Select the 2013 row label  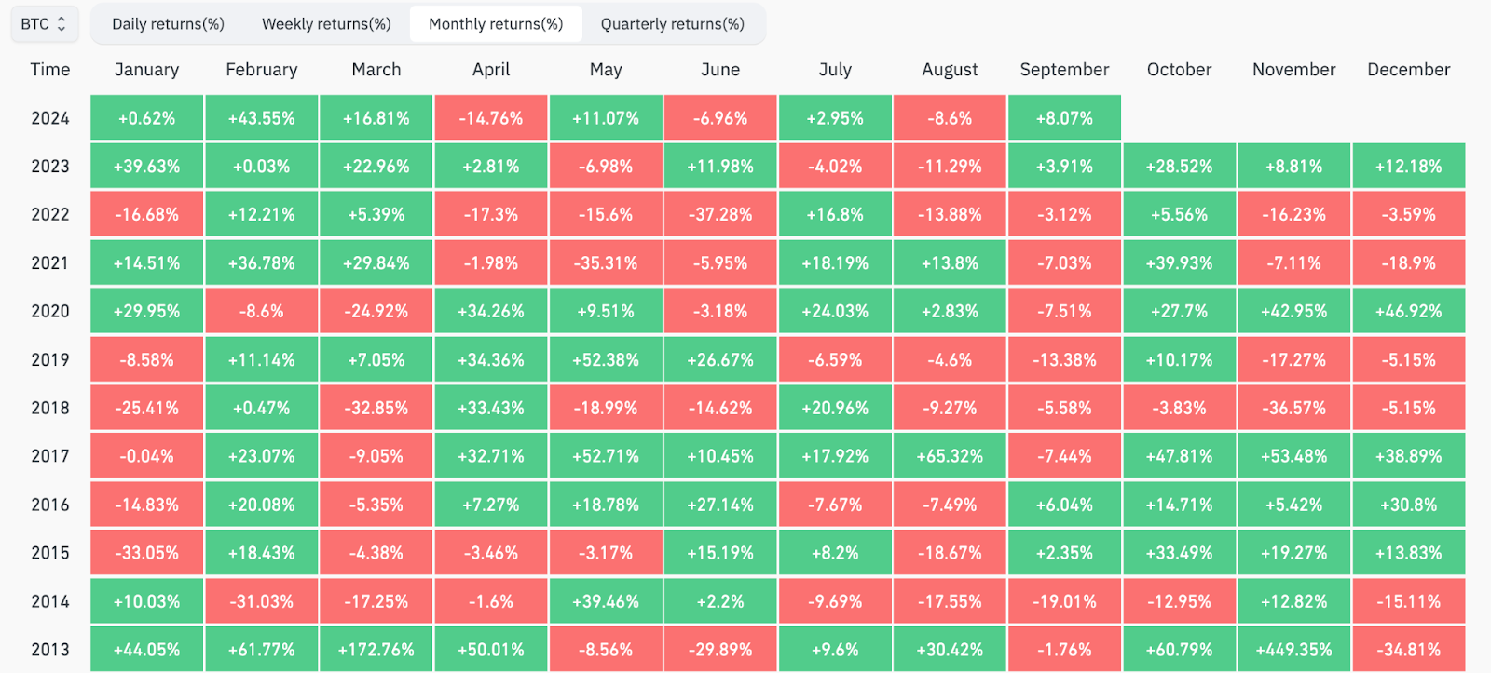coord(50,650)
